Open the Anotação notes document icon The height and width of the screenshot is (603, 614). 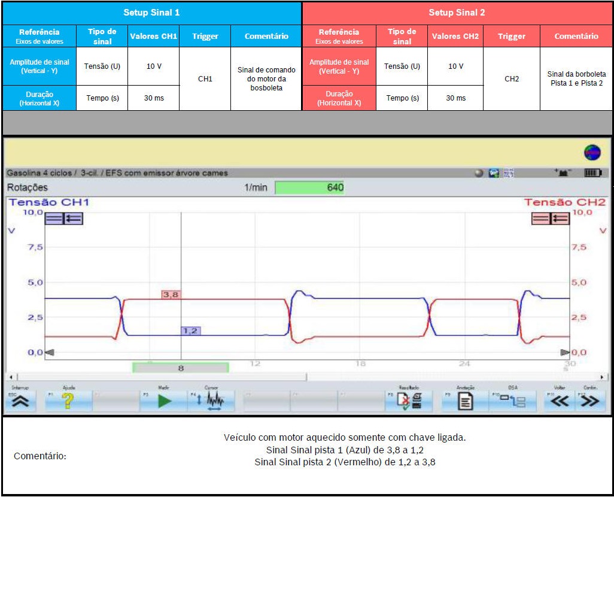[465, 401]
